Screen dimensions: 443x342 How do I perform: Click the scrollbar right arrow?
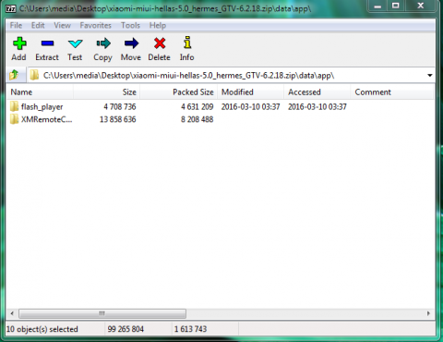pyautogui.click(x=428, y=313)
